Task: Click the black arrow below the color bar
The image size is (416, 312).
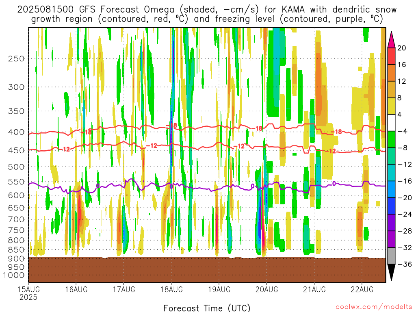Action: coord(391,273)
